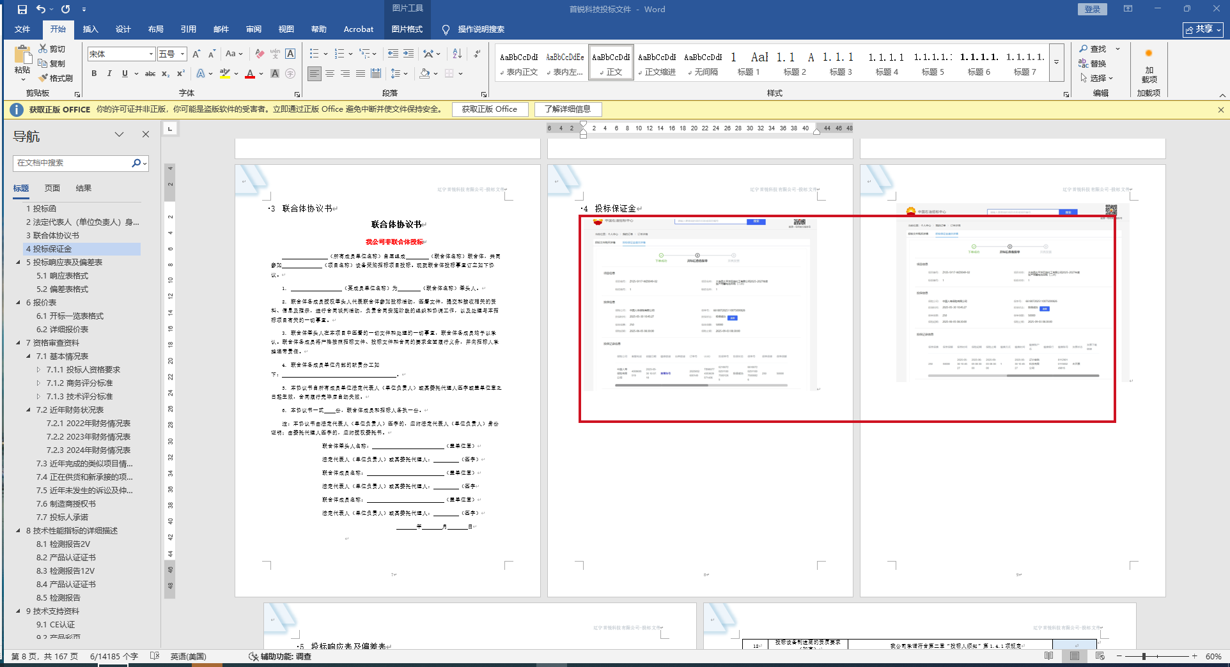Click the Save icon in the title bar

[22, 10]
